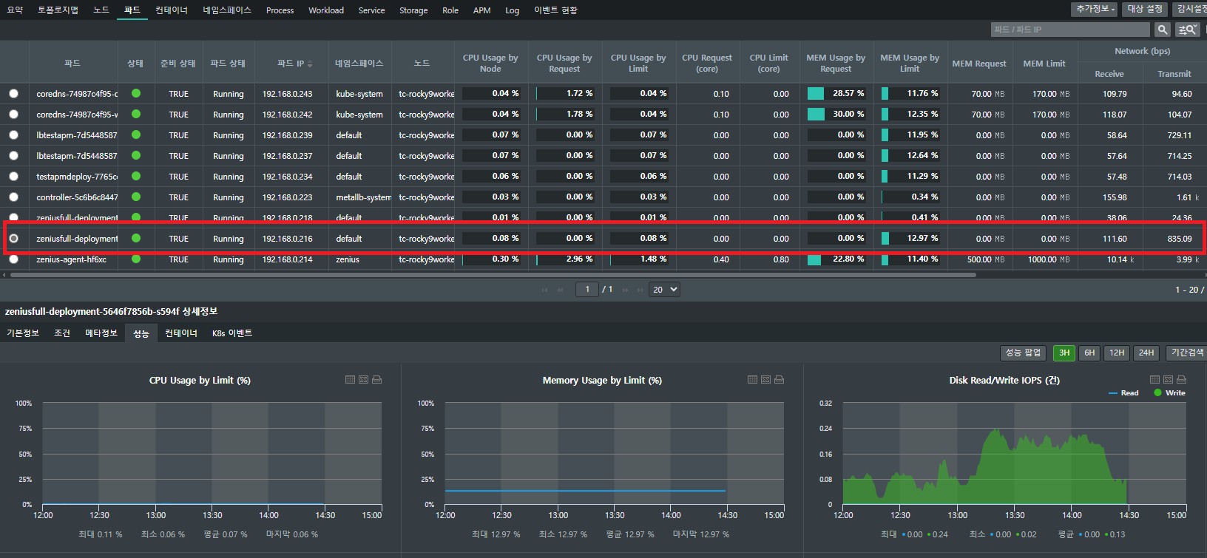Image resolution: width=1207 pixels, height=558 pixels.
Task: Click green status dot for controller-5c6b6c8447 pod
Action: [136, 197]
